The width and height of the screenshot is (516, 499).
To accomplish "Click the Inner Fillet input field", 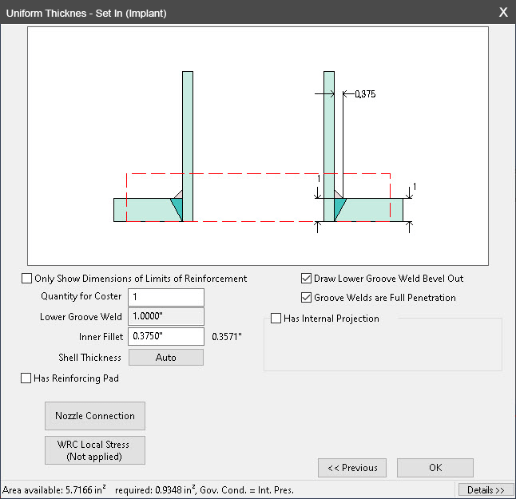I will point(166,336).
